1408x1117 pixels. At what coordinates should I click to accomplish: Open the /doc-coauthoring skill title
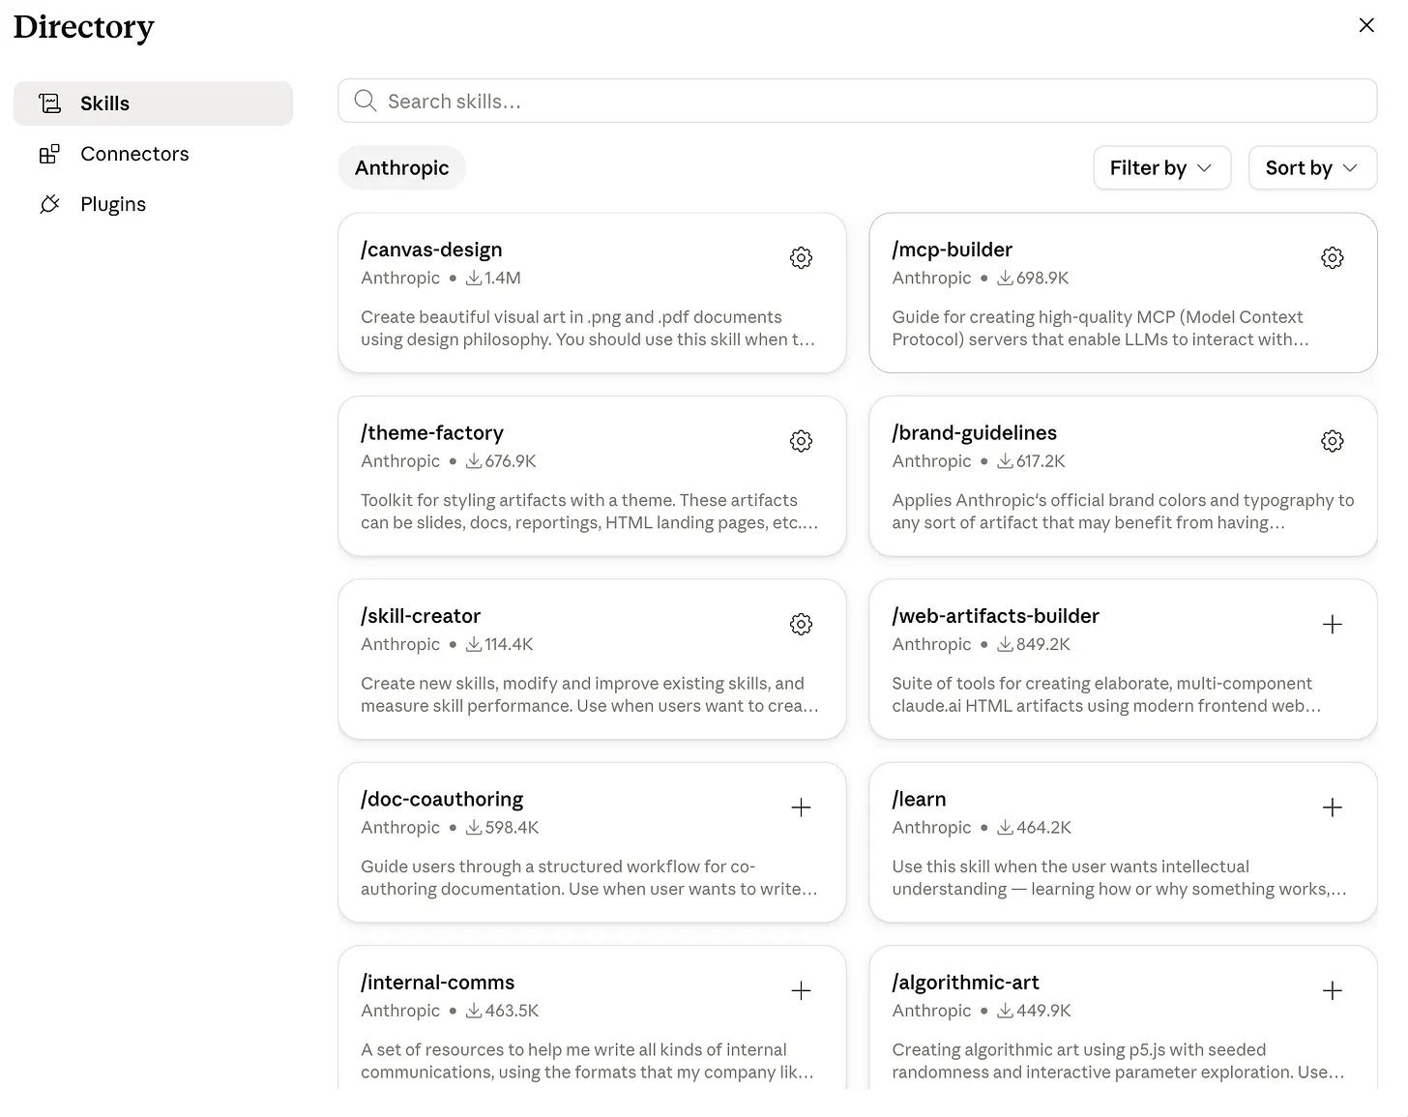tap(442, 799)
